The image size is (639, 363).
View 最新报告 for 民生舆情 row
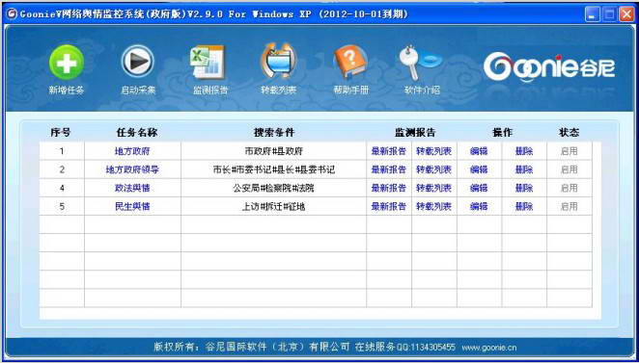click(x=389, y=206)
